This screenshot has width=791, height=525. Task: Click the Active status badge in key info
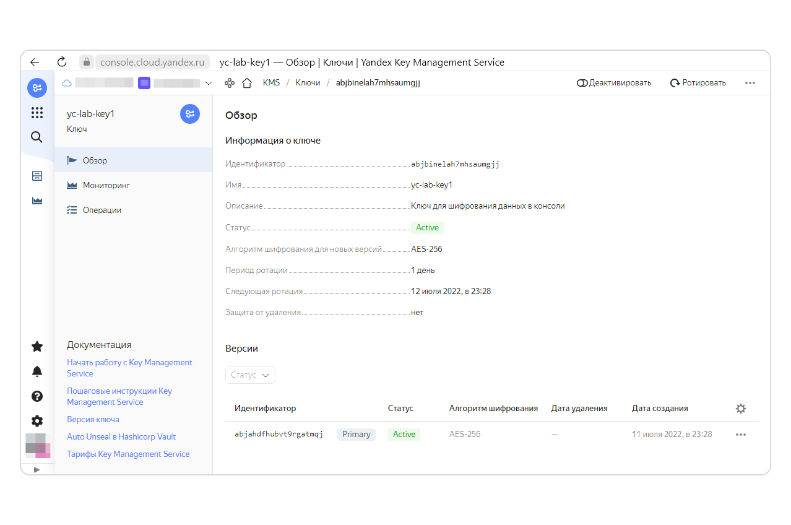427,228
